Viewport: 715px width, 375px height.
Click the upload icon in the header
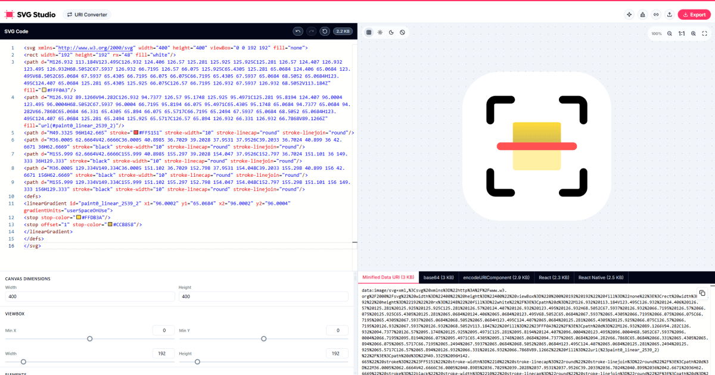(x=670, y=14)
